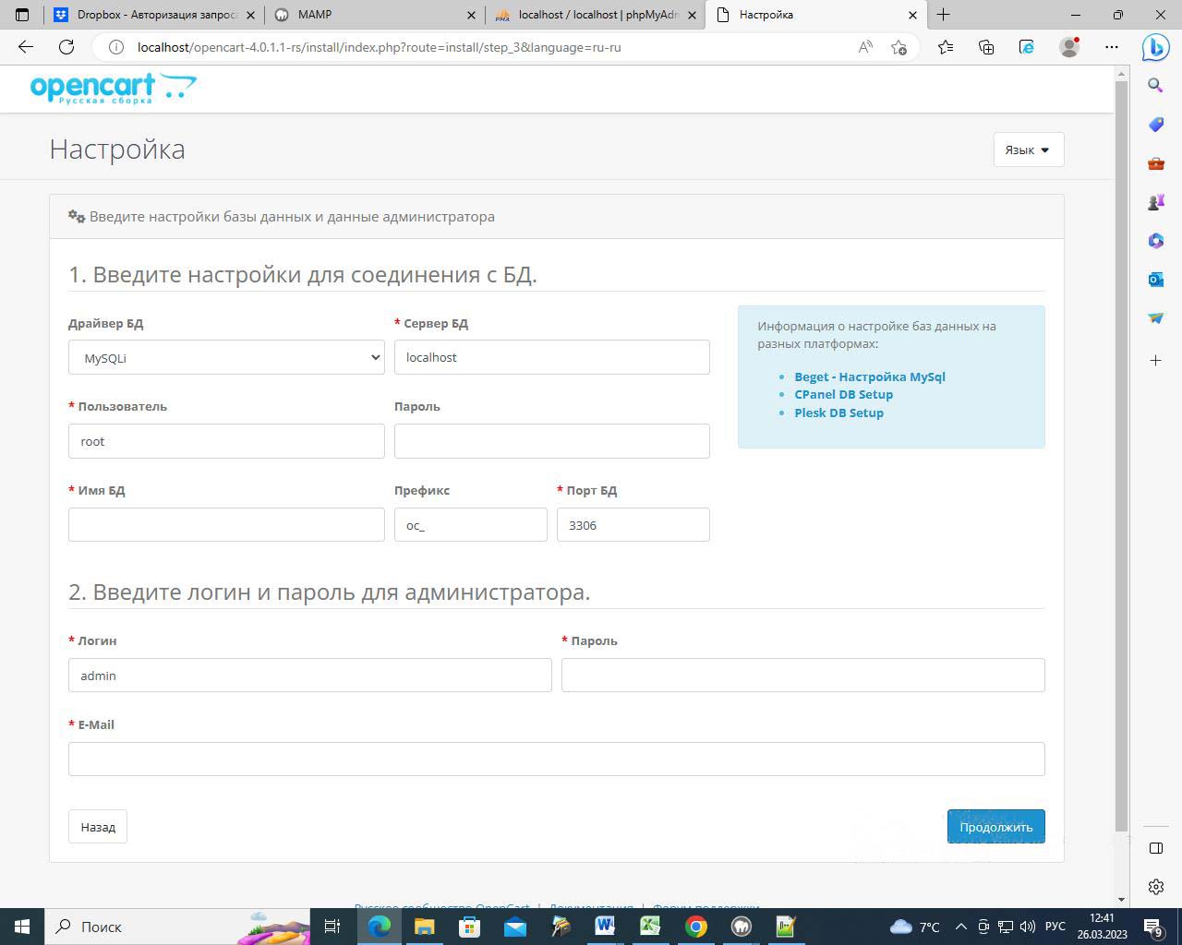The height and width of the screenshot is (945, 1182).
Task: Focus the E-Mail input field
Action: click(x=556, y=759)
